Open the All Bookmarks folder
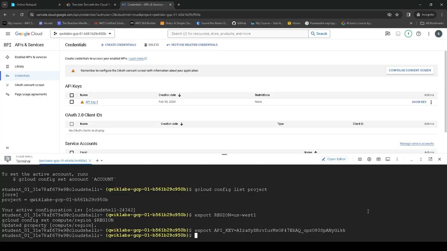 coord(432,23)
